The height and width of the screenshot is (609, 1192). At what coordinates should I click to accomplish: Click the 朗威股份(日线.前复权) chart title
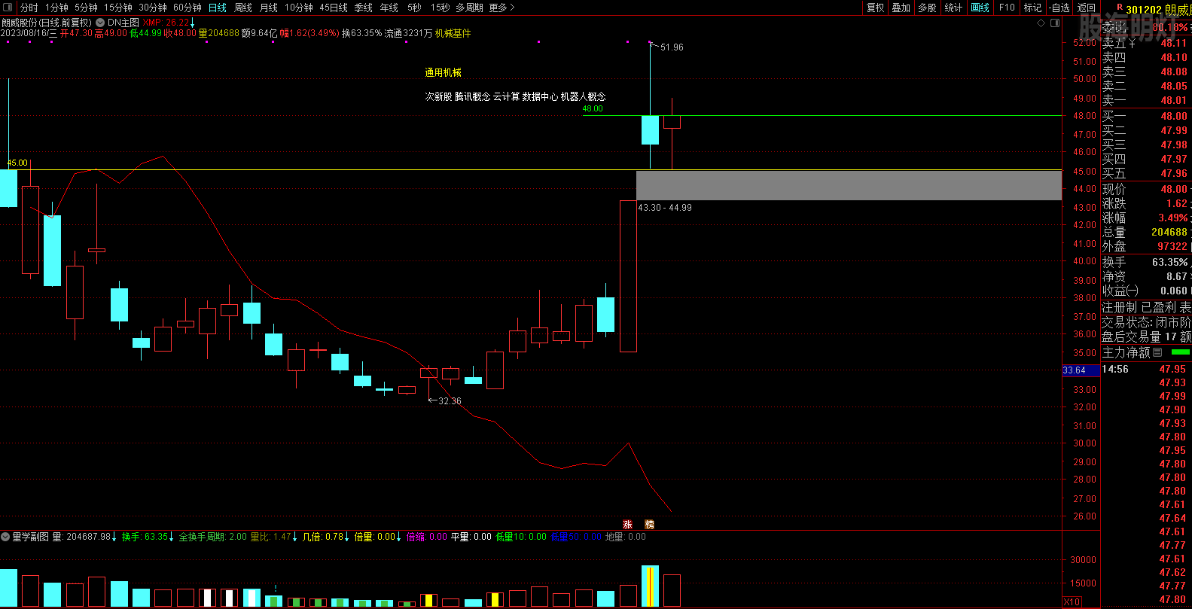point(47,23)
